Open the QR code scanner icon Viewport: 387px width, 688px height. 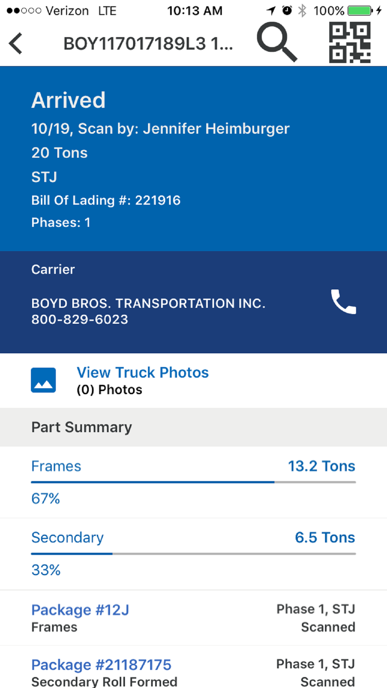tap(350, 42)
